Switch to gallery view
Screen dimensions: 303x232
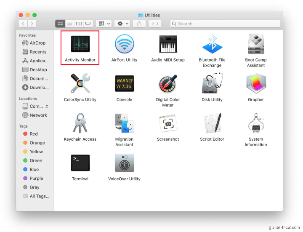pyautogui.click(x=88, y=24)
